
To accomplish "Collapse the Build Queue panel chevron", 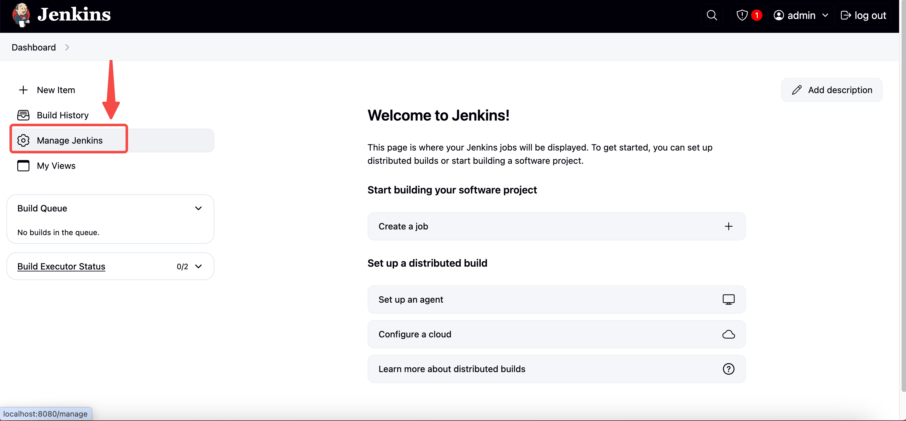I will [198, 208].
